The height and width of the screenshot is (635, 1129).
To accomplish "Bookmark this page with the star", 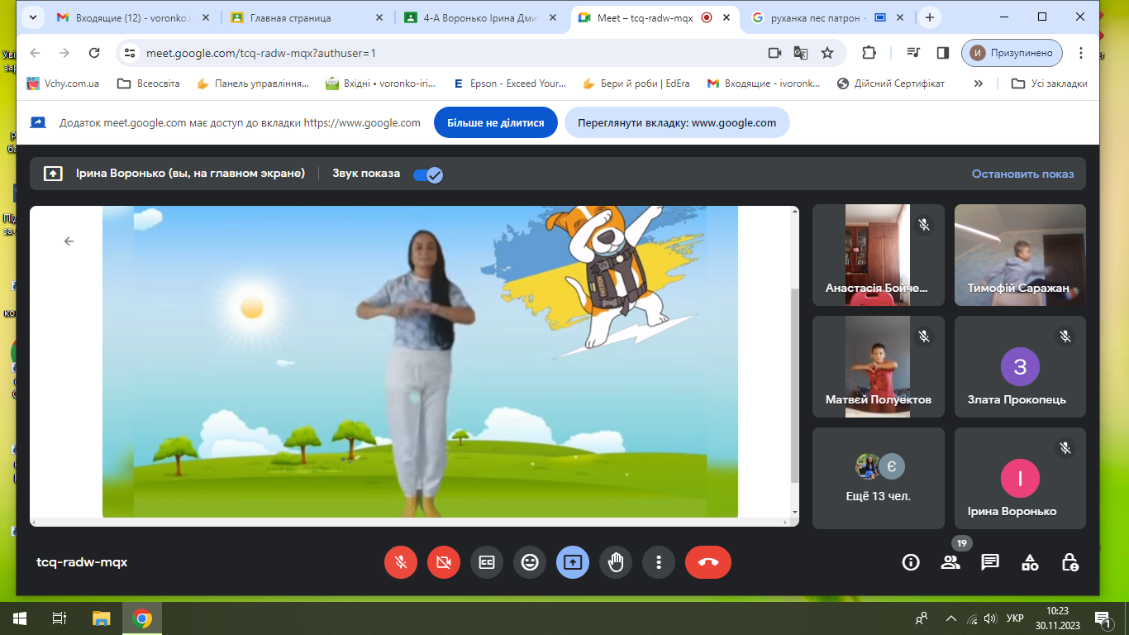I will pos(827,53).
